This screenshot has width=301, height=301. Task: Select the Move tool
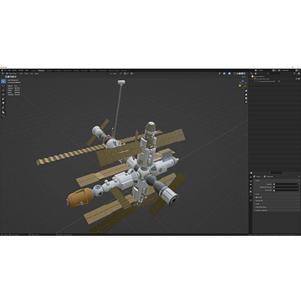3,90
